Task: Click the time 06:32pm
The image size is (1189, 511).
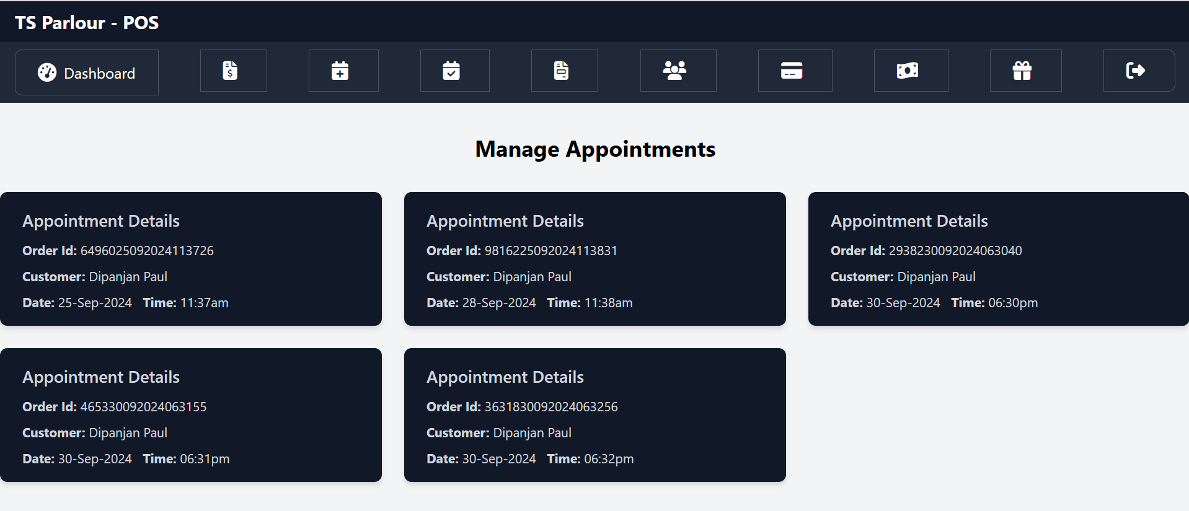Action: [x=609, y=459]
